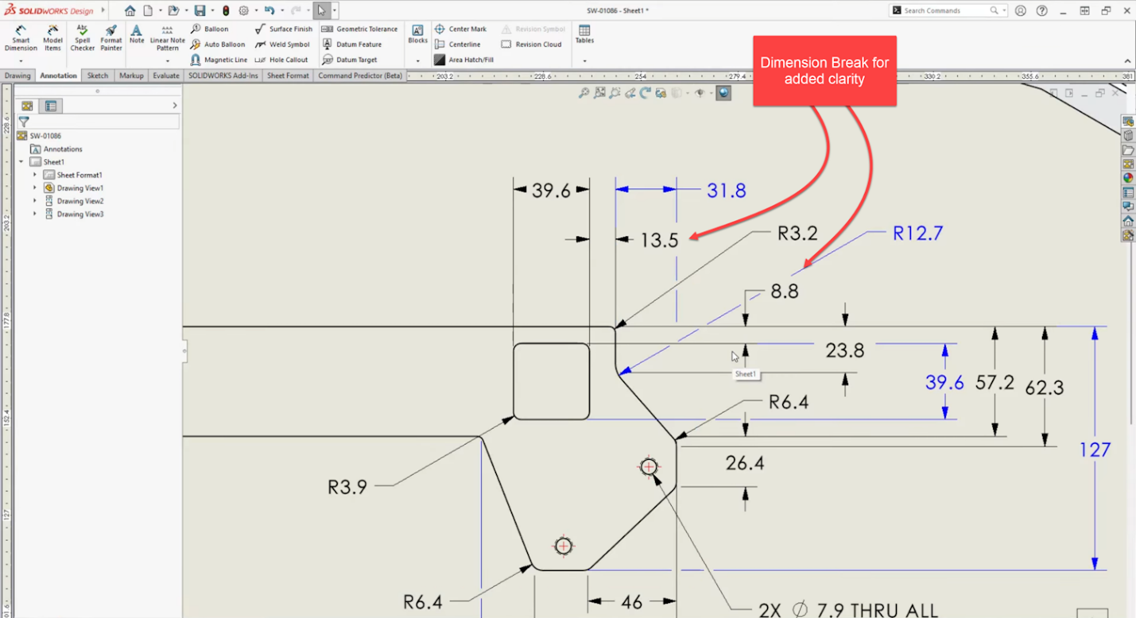Select the Smart Dimension tool

coord(21,37)
